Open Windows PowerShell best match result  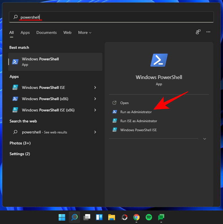coord(55,62)
